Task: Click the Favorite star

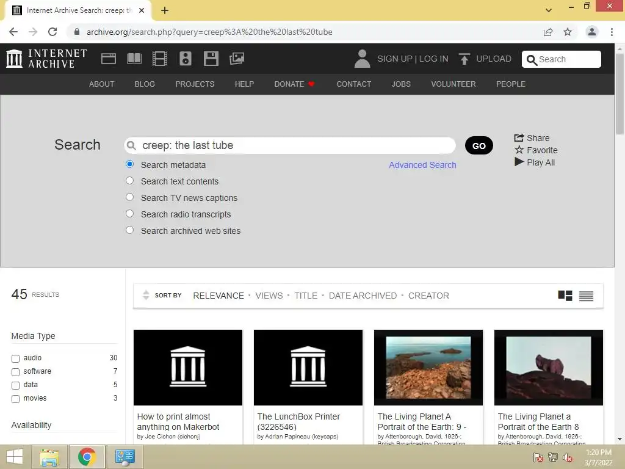Action: [x=519, y=150]
